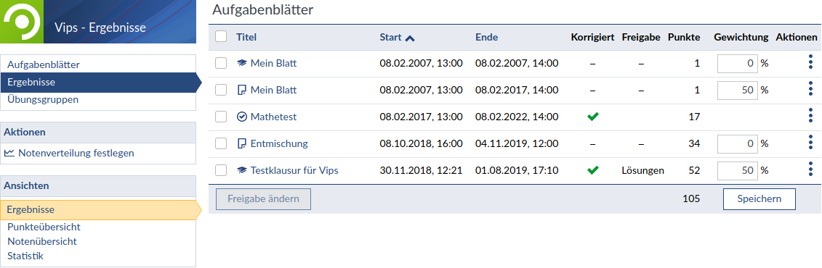Click the sheet icon beside Entmischung
This screenshot has width=822, height=268.
click(241, 143)
